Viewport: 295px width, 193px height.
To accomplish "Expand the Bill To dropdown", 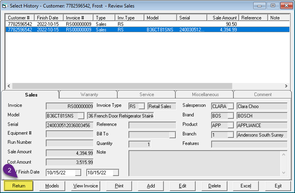I will click(x=172, y=135).
